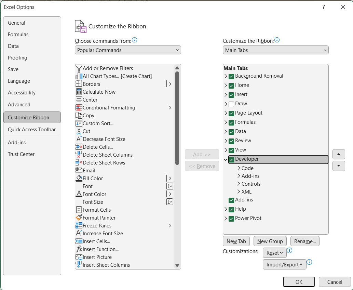Uncheck the Background Removal tab checkbox

(x=231, y=76)
